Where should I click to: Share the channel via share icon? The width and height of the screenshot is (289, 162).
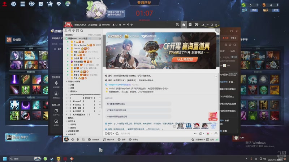point(128,24)
